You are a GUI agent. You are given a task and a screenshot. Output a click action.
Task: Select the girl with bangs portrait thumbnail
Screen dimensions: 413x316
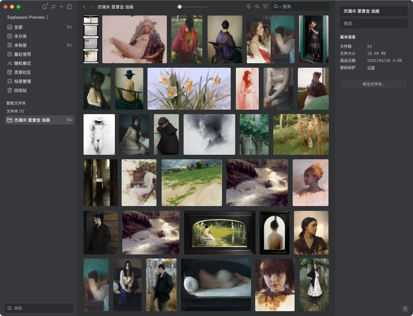tap(275, 285)
